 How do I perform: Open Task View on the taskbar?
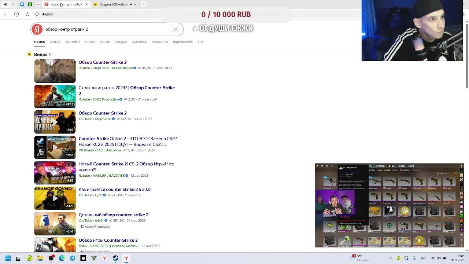point(18,258)
